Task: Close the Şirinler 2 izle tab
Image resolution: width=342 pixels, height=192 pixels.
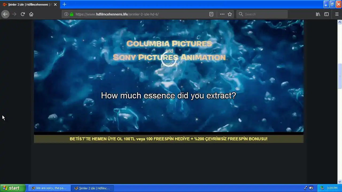Action: click(x=55, y=5)
